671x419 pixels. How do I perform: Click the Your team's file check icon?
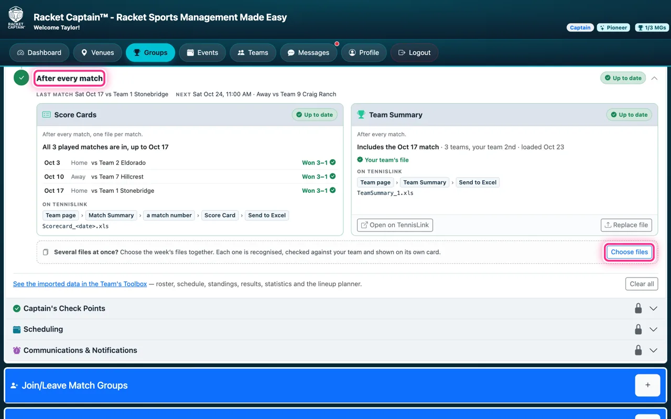point(360,160)
